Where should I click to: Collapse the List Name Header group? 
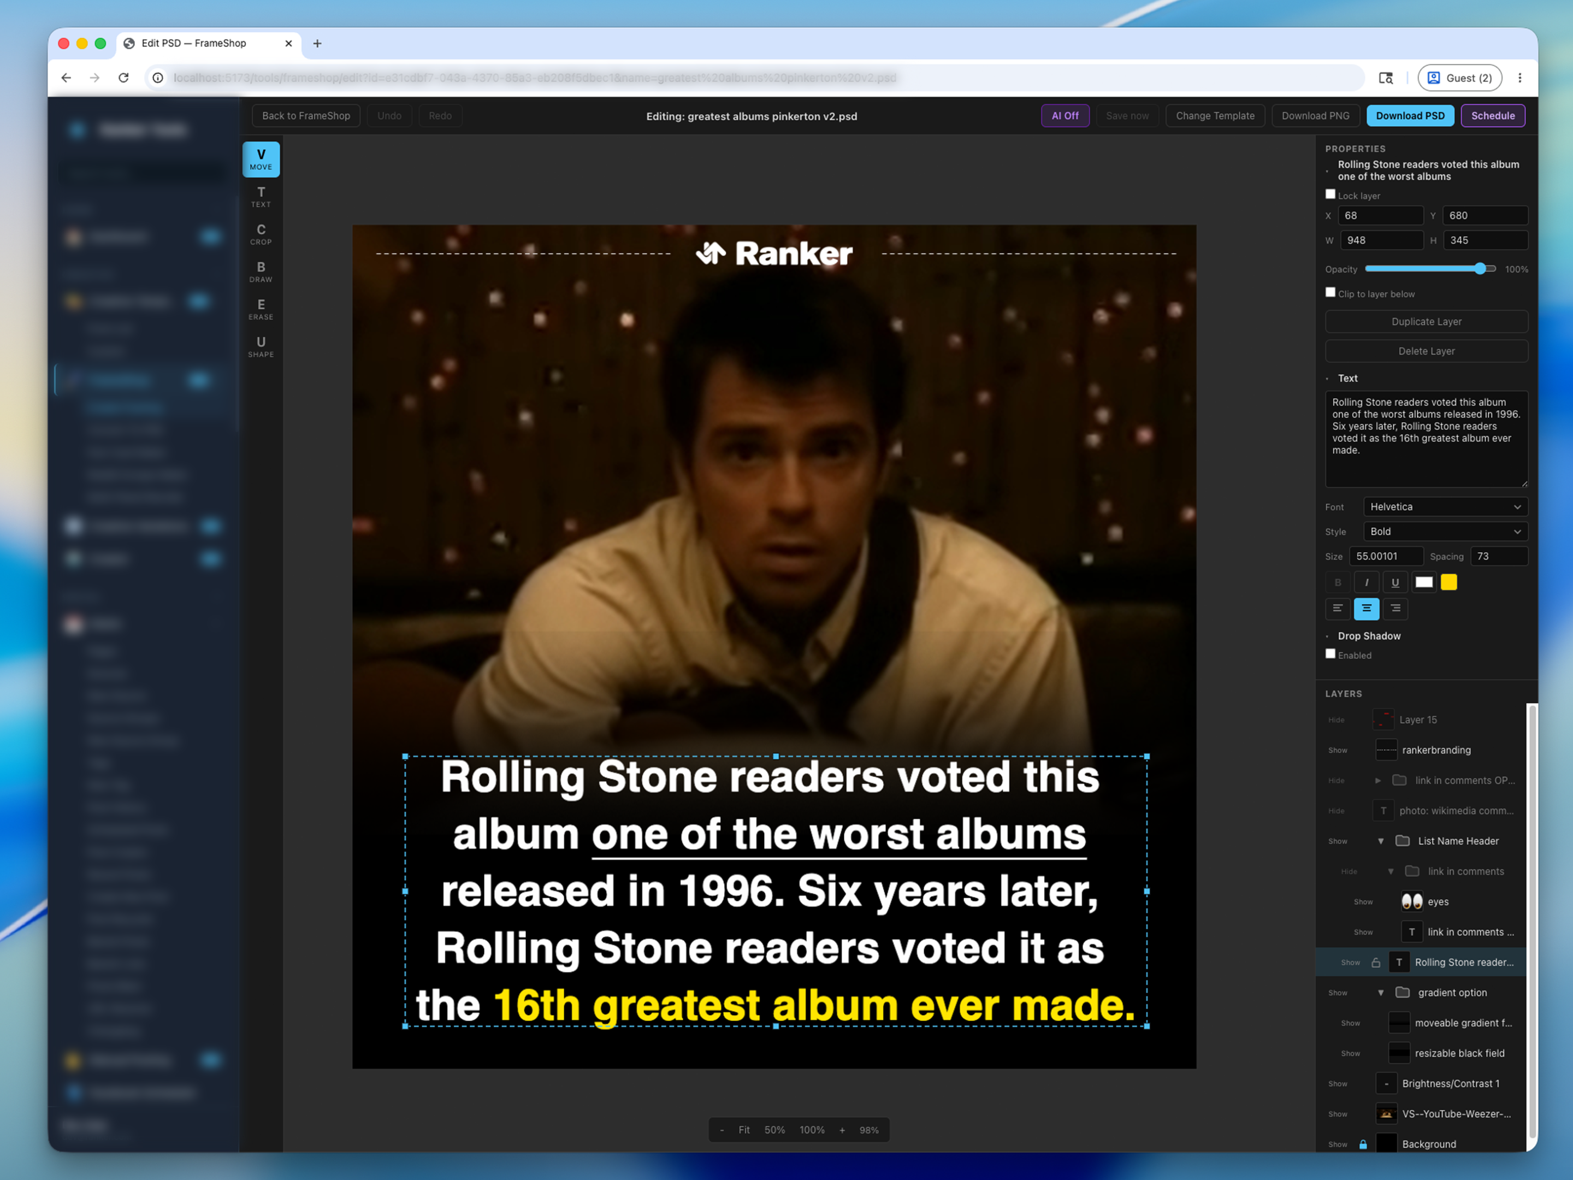click(x=1380, y=841)
